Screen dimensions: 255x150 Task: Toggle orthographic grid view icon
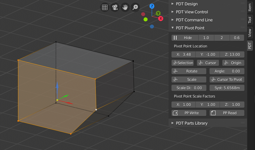(104, 7)
